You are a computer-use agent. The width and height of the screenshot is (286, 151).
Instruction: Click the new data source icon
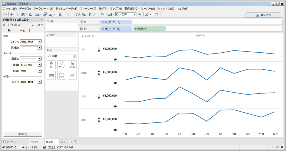click(x=30, y=14)
